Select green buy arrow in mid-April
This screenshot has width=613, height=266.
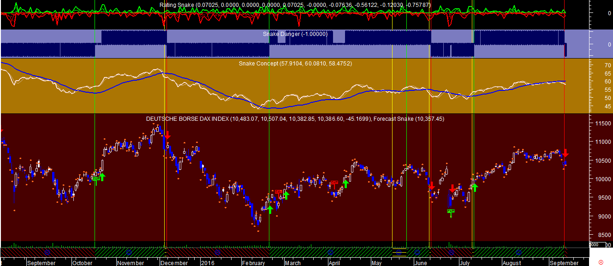345,183
